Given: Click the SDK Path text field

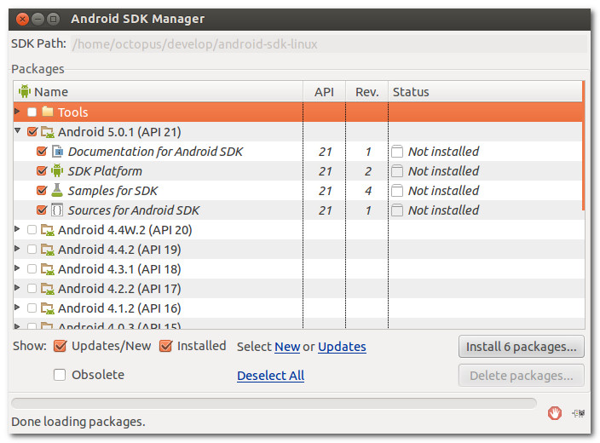Looking at the screenshot, I should pos(329,44).
